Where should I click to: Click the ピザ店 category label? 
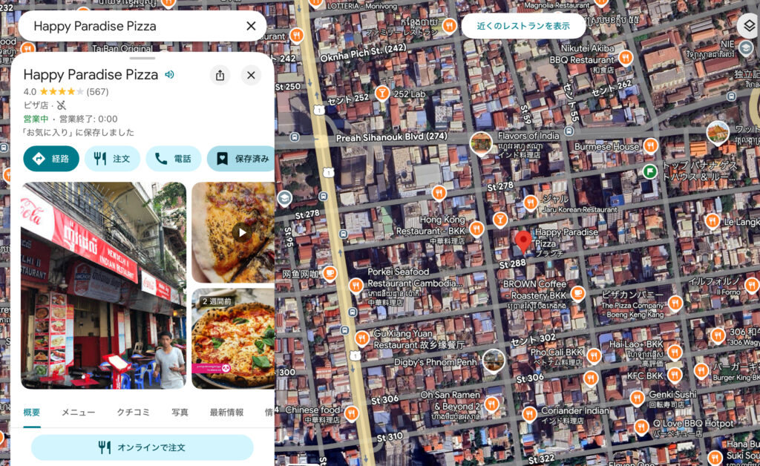point(36,105)
